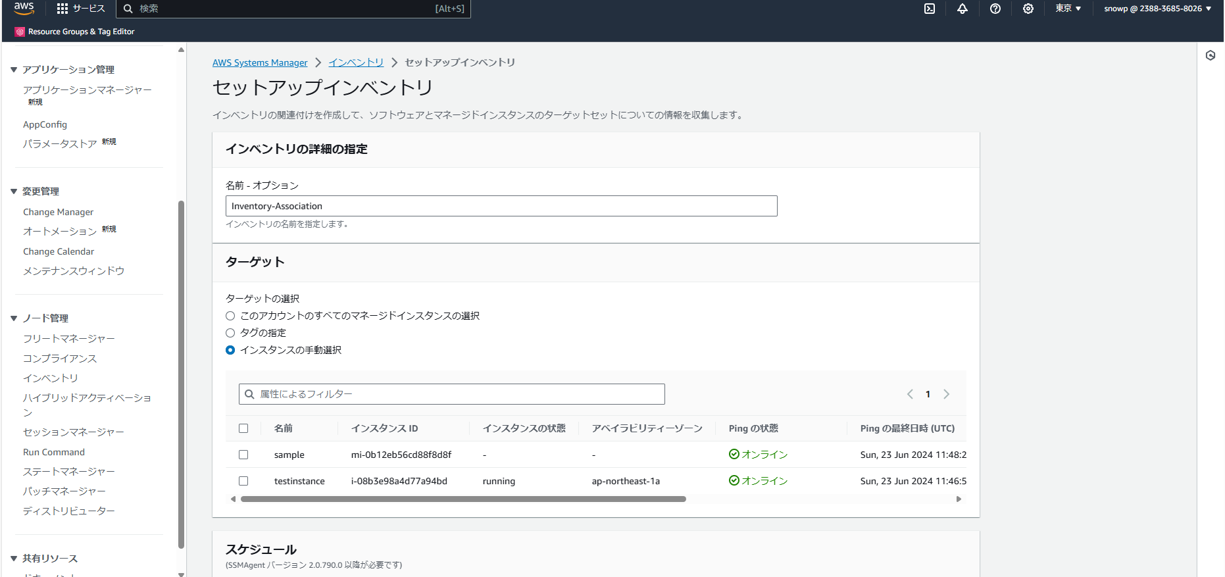Viewport: 1225px width, 577px height.
Task: Collapse the ノード管理 section
Action: (14, 318)
